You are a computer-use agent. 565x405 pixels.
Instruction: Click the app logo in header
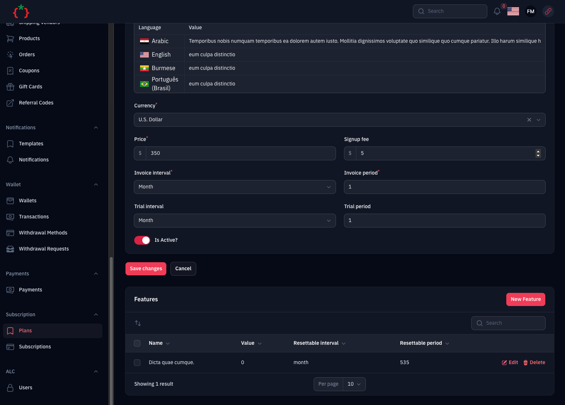coord(21,11)
